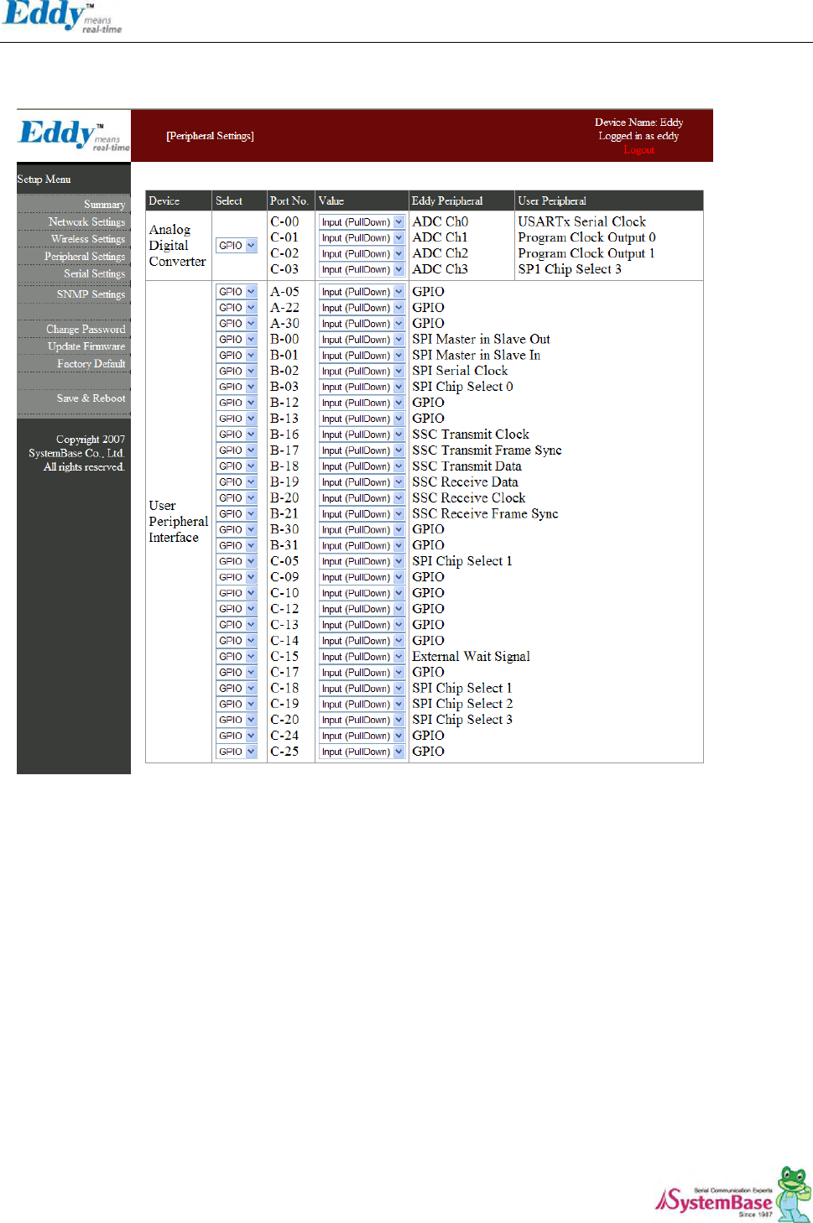Click 'External Wait Signal' peripheral text

[471, 657]
